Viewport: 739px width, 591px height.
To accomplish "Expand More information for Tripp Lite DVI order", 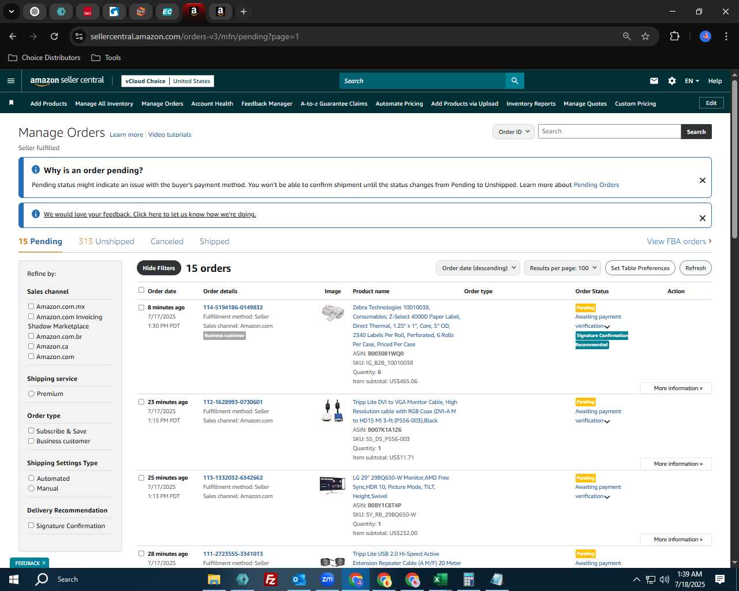I will point(676,463).
